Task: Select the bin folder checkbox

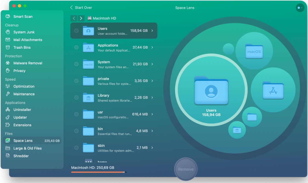Action: [x=76, y=131]
